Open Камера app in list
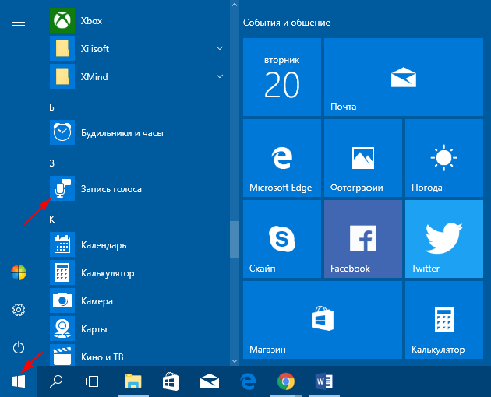Viewport: 491px width, 397px height. coord(62,301)
